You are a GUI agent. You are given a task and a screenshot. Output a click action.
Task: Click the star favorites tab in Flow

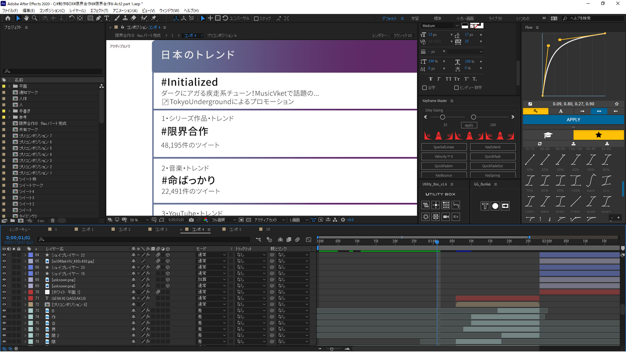[x=598, y=135]
